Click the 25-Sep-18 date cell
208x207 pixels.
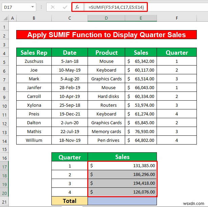pyautogui.click(x=70, y=105)
